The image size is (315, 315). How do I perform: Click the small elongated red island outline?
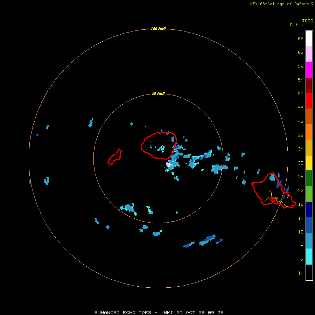point(115,158)
